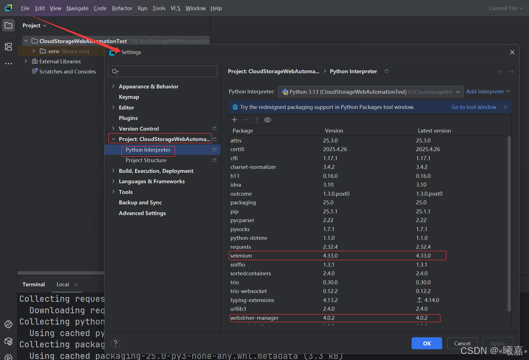Open Advanced Settings page
Image resolution: width=529 pixels, height=360 pixels.
pos(142,213)
